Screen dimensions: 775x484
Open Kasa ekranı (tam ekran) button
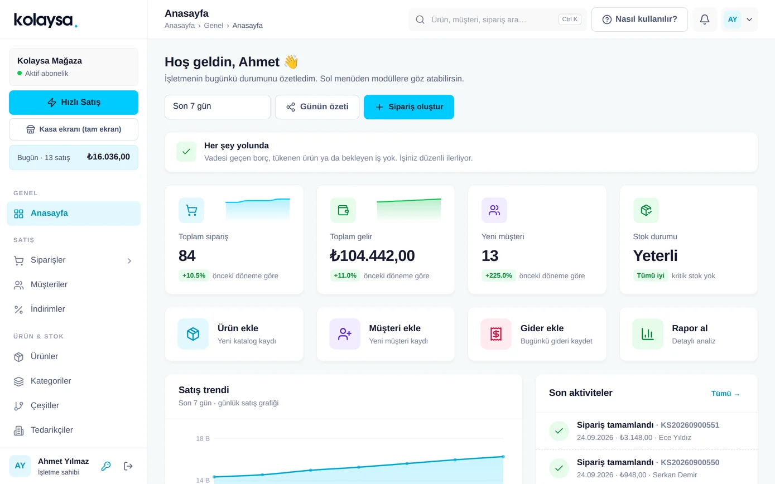(x=74, y=129)
